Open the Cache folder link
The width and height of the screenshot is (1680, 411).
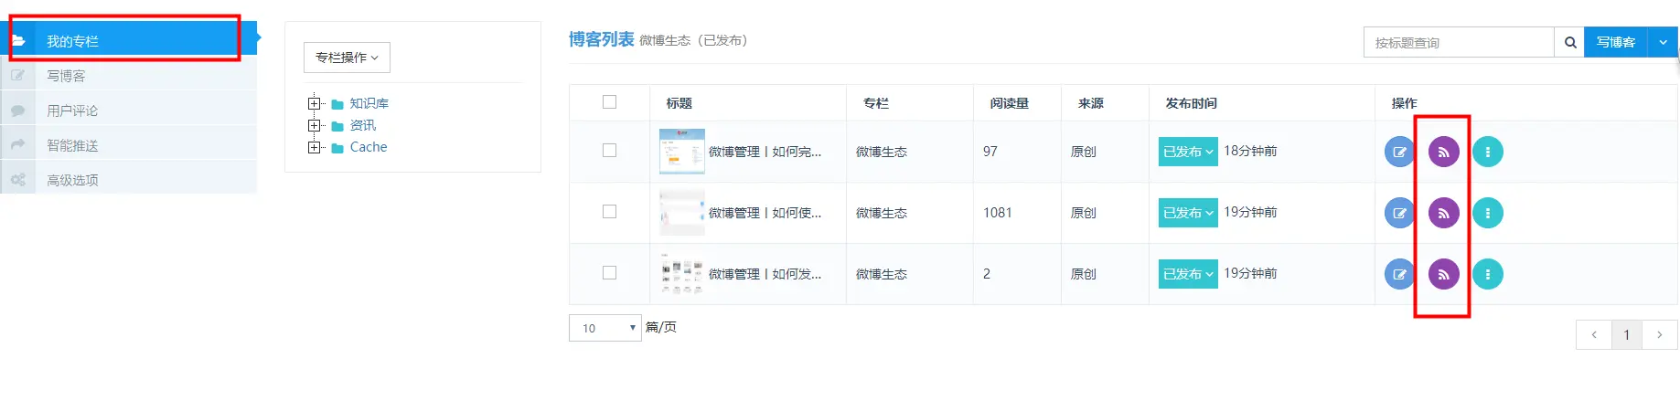(x=368, y=147)
